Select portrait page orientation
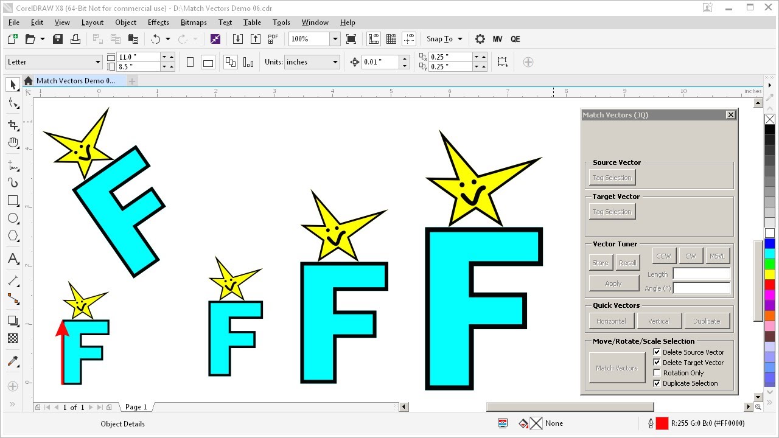 pyautogui.click(x=190, y=62)
